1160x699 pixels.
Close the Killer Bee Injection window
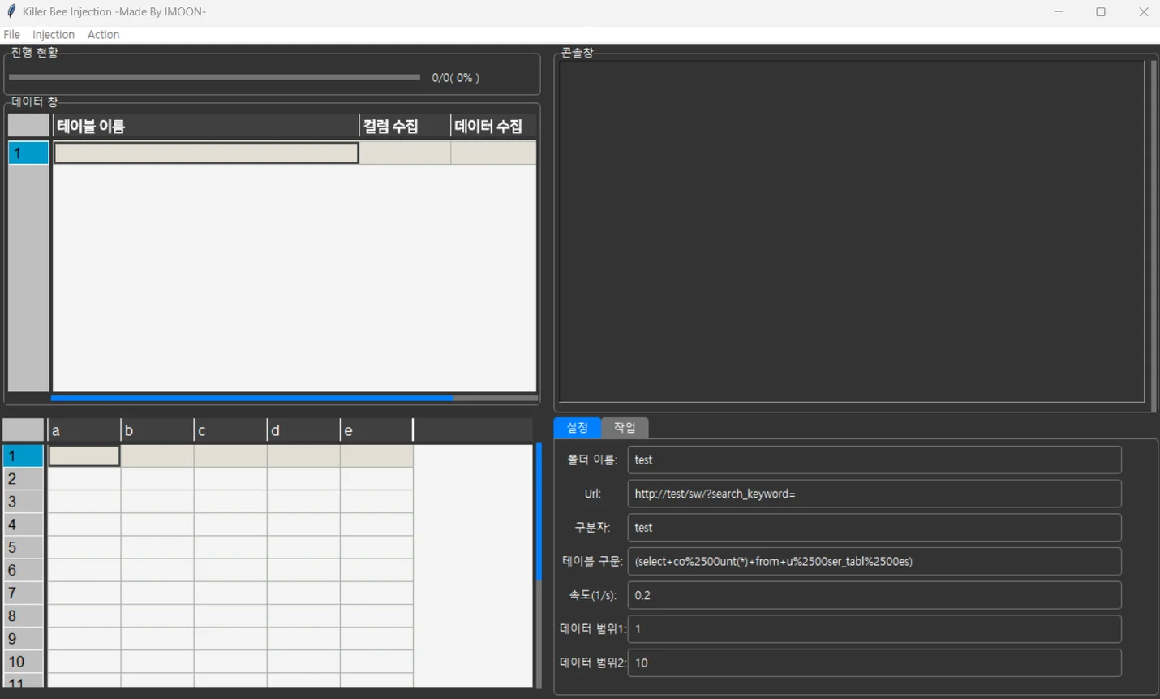tap(1143, 11)
